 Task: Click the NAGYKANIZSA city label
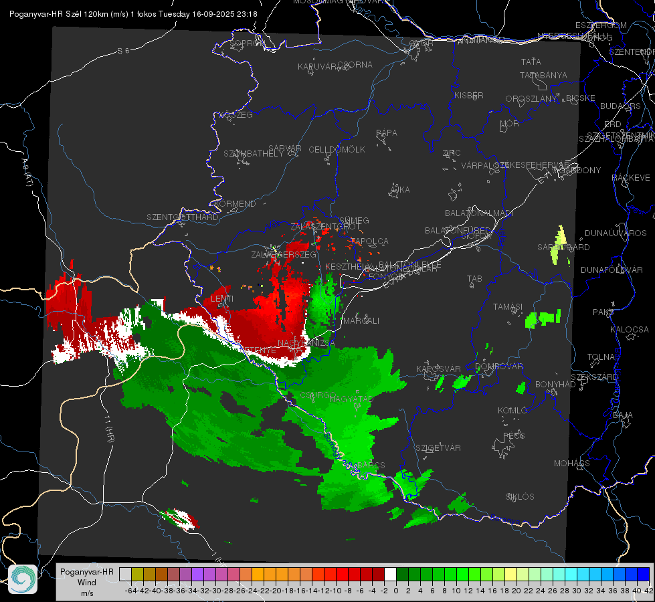click(x=306, y=342)
